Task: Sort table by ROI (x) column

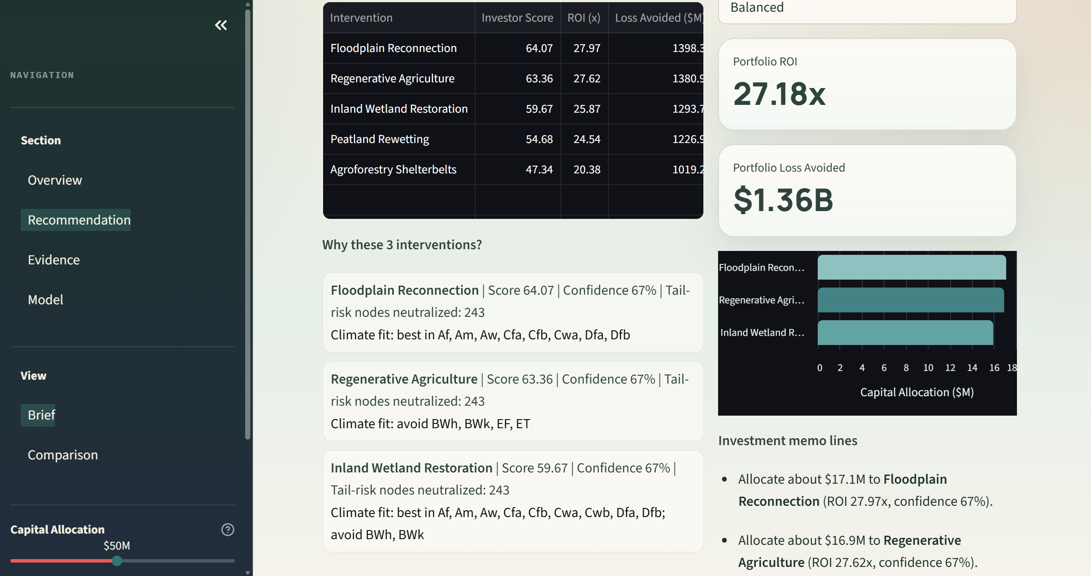Action: click(x=583, y=18)
